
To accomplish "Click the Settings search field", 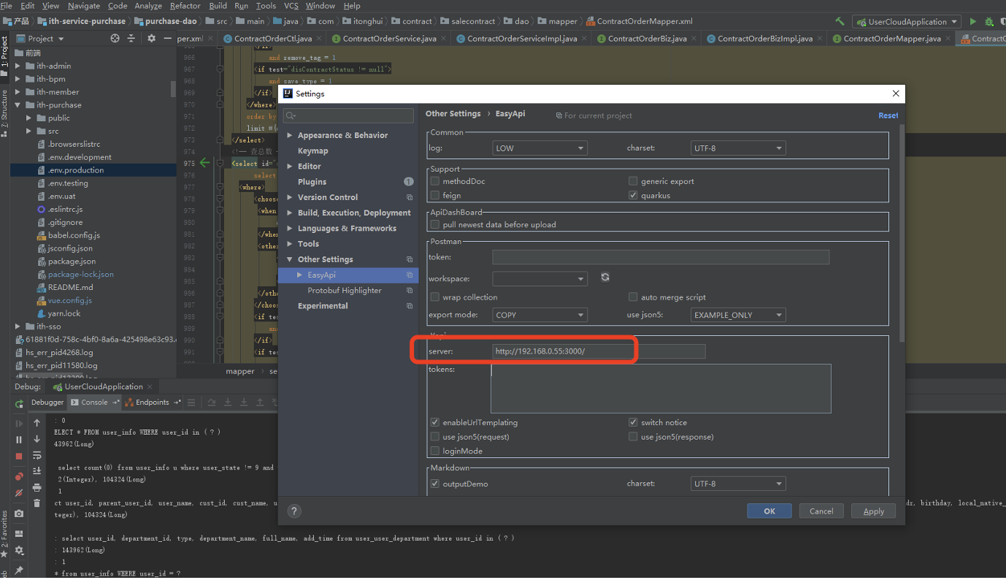I will [348, 115].
